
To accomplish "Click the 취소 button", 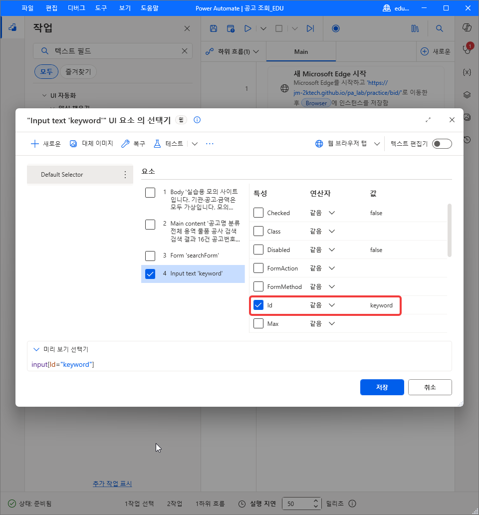I will (x=430, y=387).
